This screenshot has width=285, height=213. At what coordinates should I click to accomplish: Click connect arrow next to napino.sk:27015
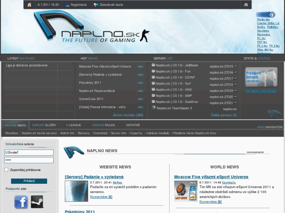pyautogui.click(x=235, y=66)
